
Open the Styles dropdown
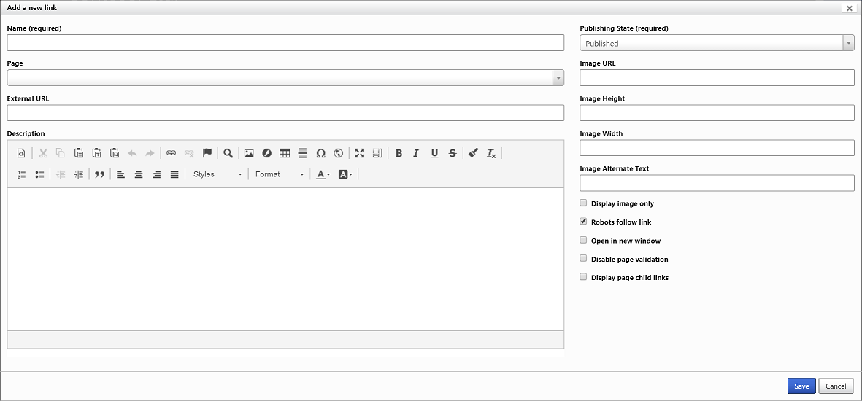(218, 174)
